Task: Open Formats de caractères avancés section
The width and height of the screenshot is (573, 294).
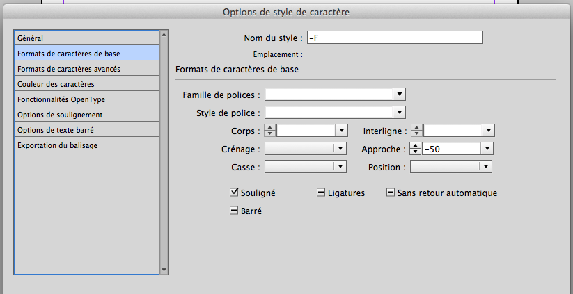Action: (x=69, y=69)
